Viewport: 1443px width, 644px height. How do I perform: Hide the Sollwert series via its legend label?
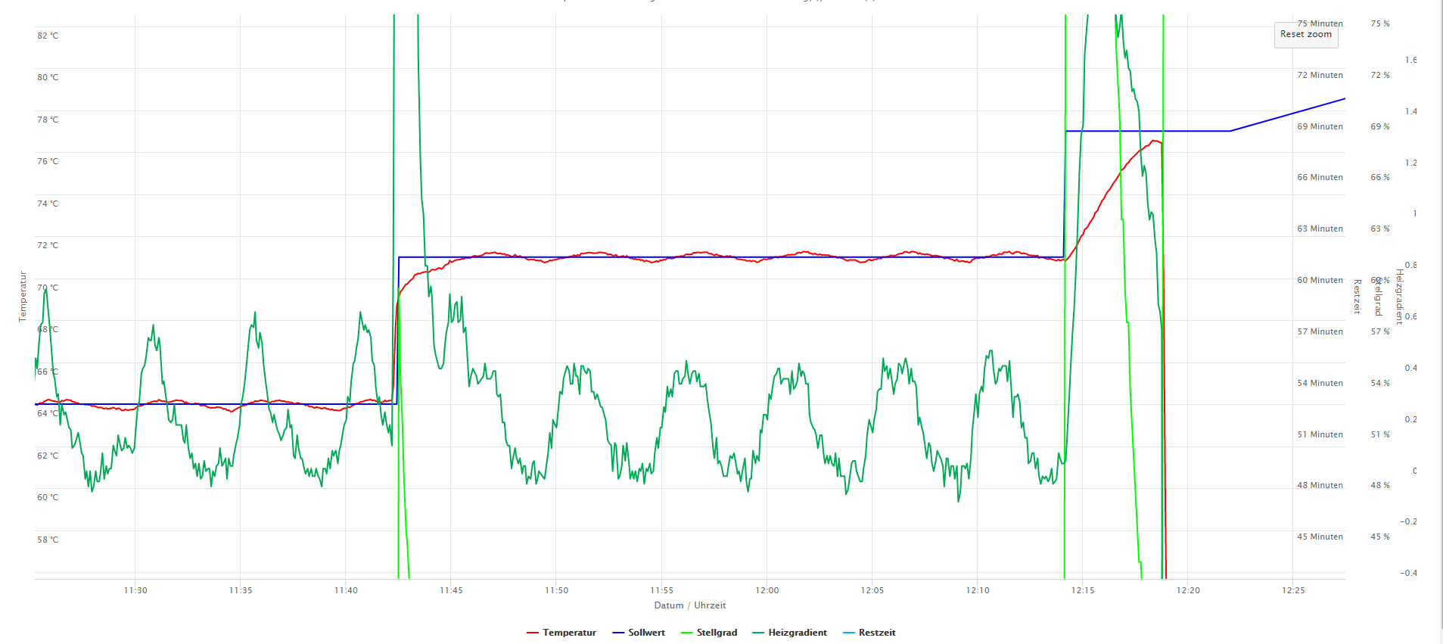(646, 633)
